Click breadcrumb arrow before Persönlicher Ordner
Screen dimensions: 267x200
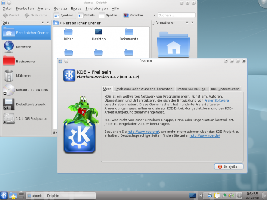pyautogui.click(x=61, y=23)
